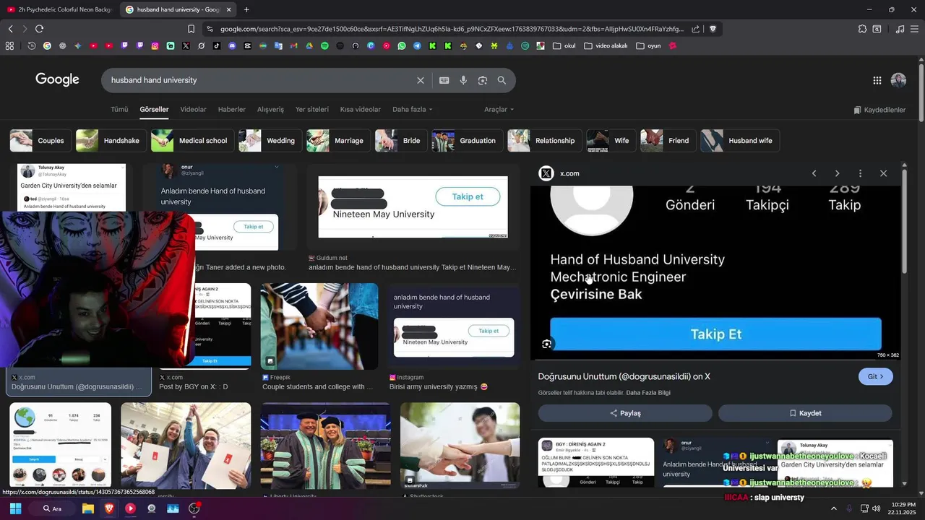Open Google Lens image search icon
The height and width of the screenshot is (520, 925).
coord(483,80)
